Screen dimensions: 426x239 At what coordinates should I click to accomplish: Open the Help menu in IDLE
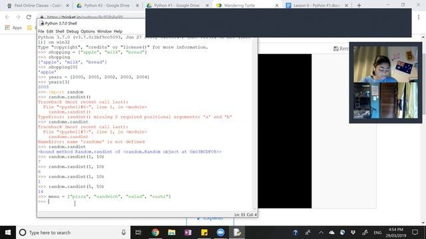pos(118,31)
